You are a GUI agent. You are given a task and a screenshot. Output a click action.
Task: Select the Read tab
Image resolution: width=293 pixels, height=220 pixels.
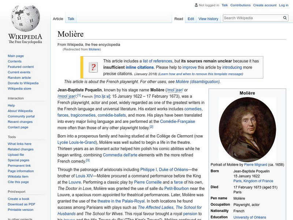click(179, 19)
